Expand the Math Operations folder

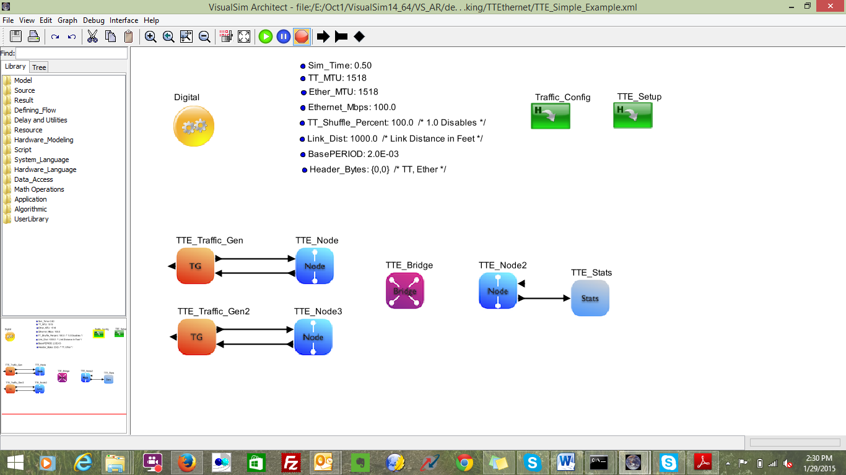pos(39,189)
